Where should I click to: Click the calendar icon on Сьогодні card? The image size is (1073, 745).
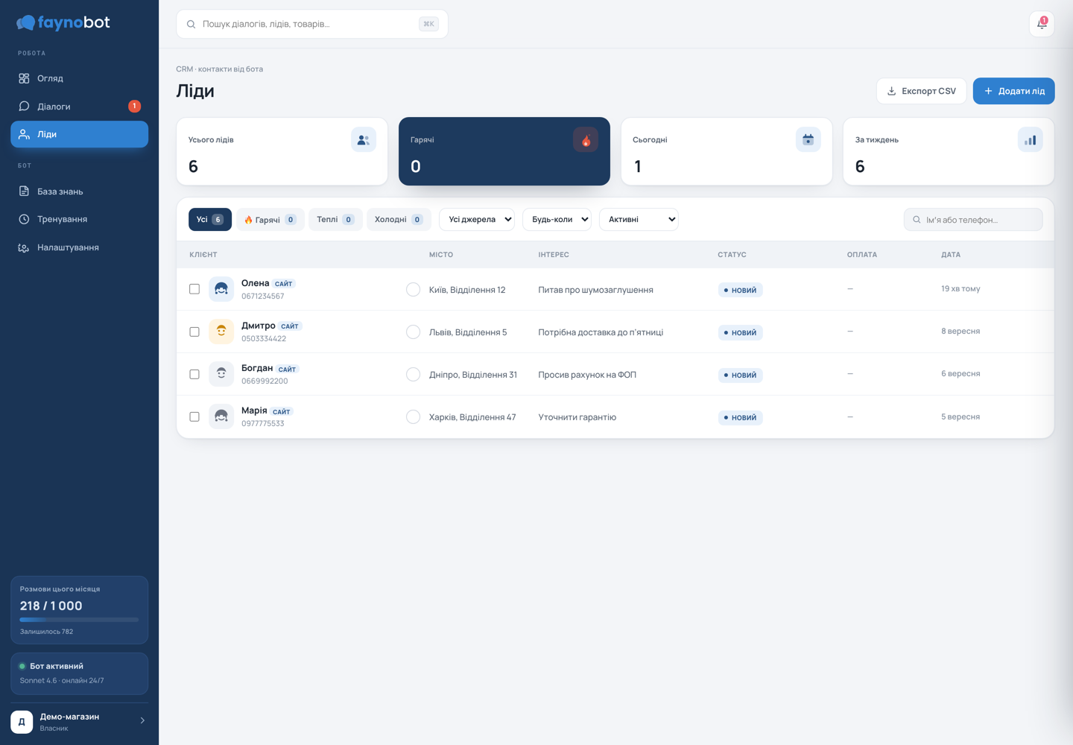point(808,139)
